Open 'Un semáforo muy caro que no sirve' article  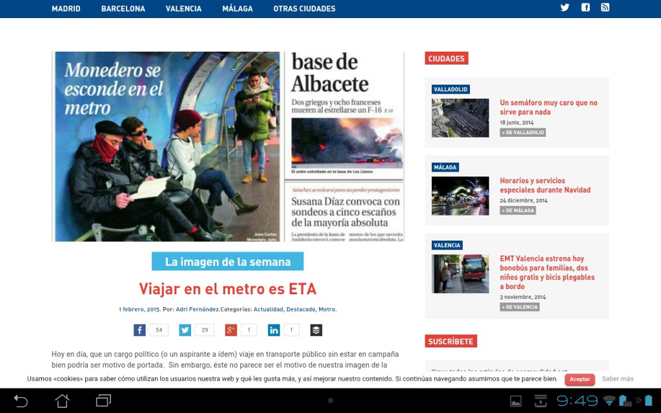pos(548,107)
